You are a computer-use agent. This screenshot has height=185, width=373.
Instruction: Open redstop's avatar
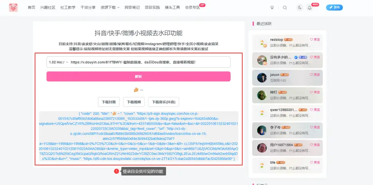click(x=262, y=43)
